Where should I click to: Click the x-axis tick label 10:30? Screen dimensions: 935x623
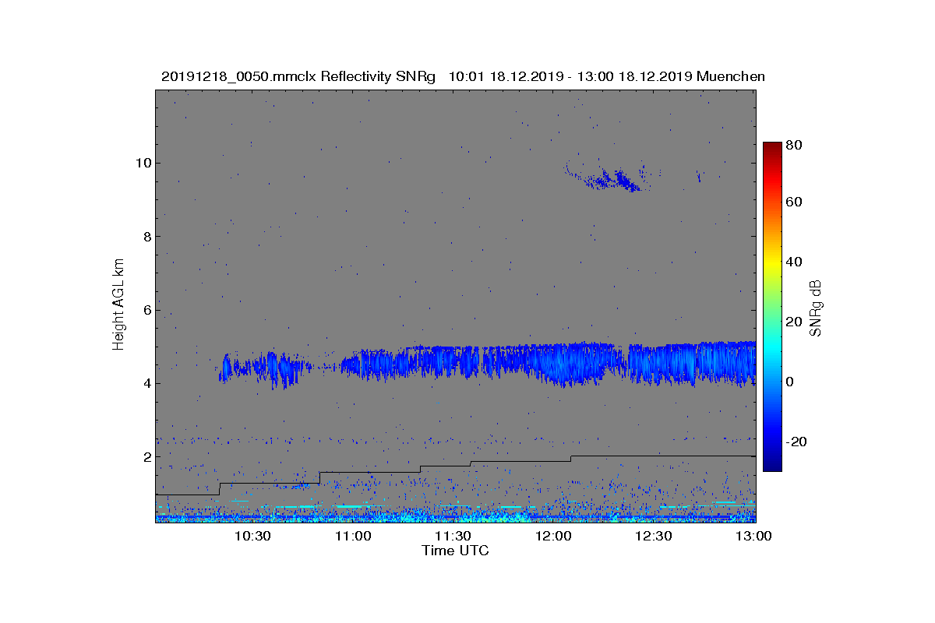252,536
